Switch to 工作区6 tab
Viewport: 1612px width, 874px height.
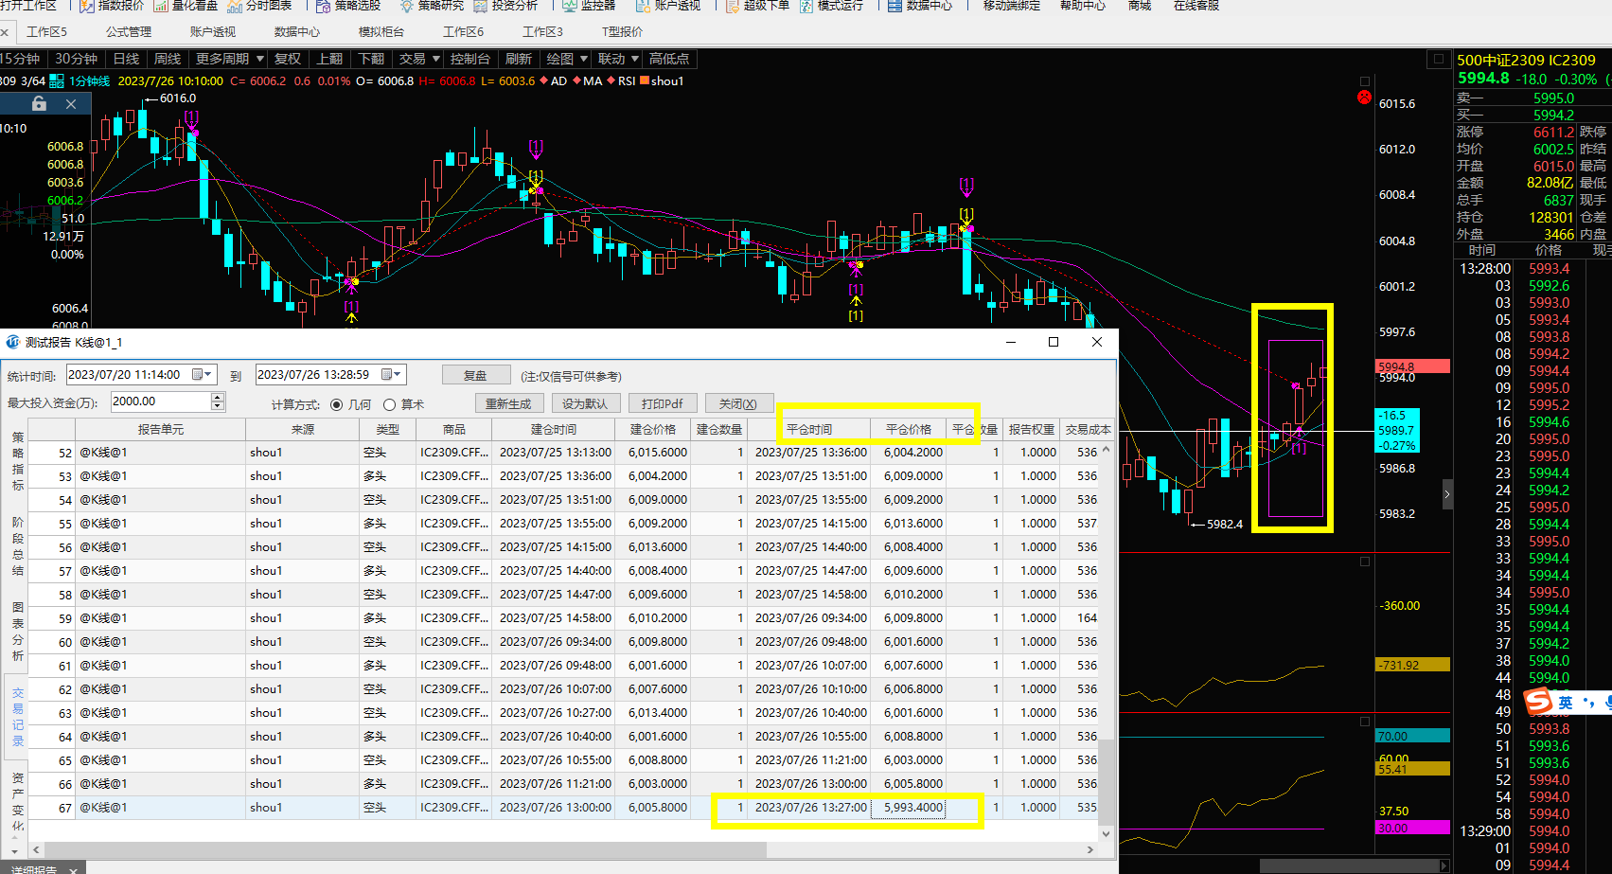pos(464,32)
